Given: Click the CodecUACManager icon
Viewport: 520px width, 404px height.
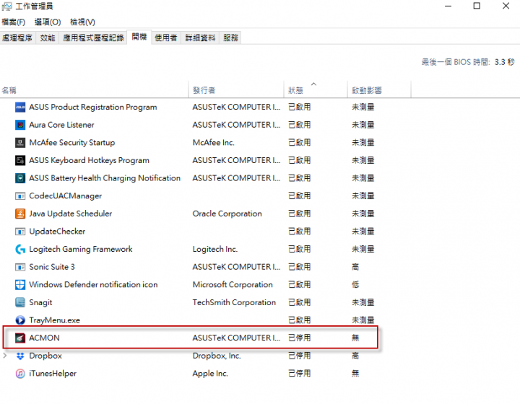Looking at the screenshot, I should click(20, 196).
